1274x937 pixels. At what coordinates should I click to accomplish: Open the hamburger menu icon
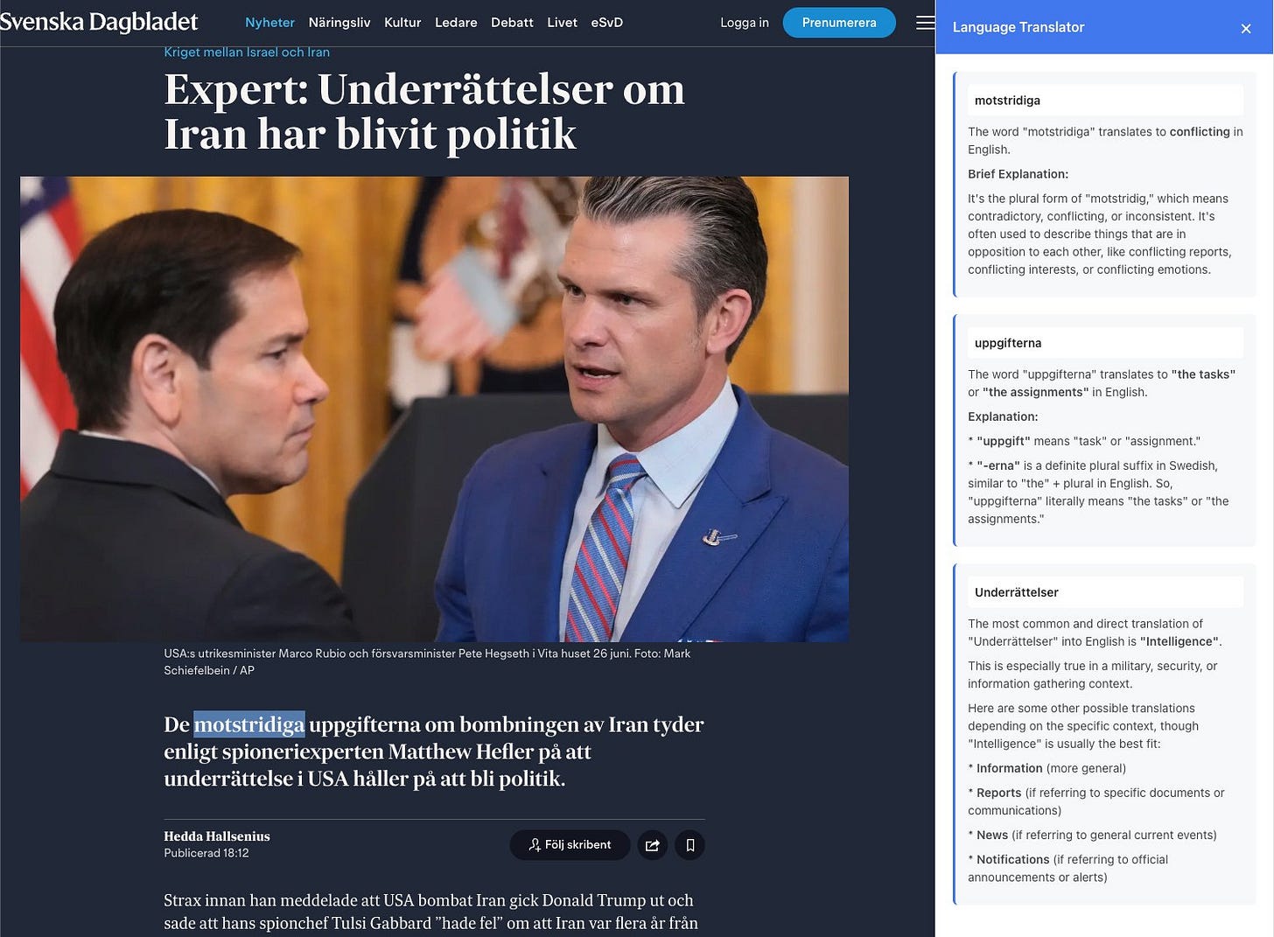[x=925, y=23]
